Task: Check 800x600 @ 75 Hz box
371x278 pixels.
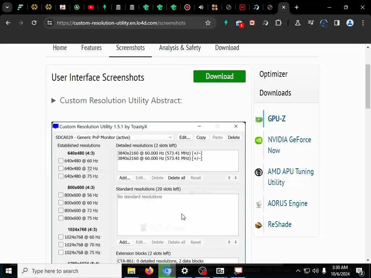Action: [x=61, y=218]
